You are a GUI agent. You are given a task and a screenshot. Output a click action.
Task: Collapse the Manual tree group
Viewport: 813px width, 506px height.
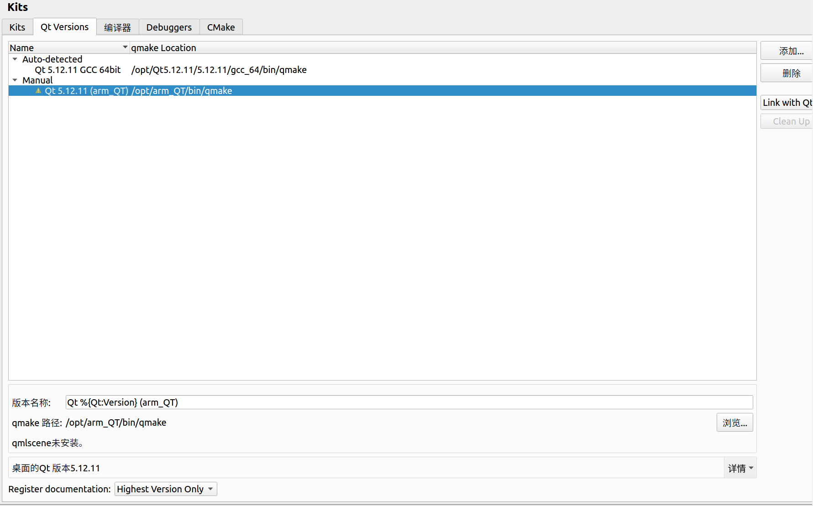click(x=15, y=80)
